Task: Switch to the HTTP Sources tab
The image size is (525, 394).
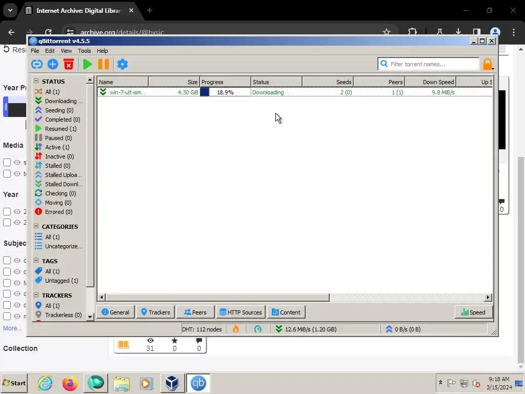Action: tap(241, 312)
